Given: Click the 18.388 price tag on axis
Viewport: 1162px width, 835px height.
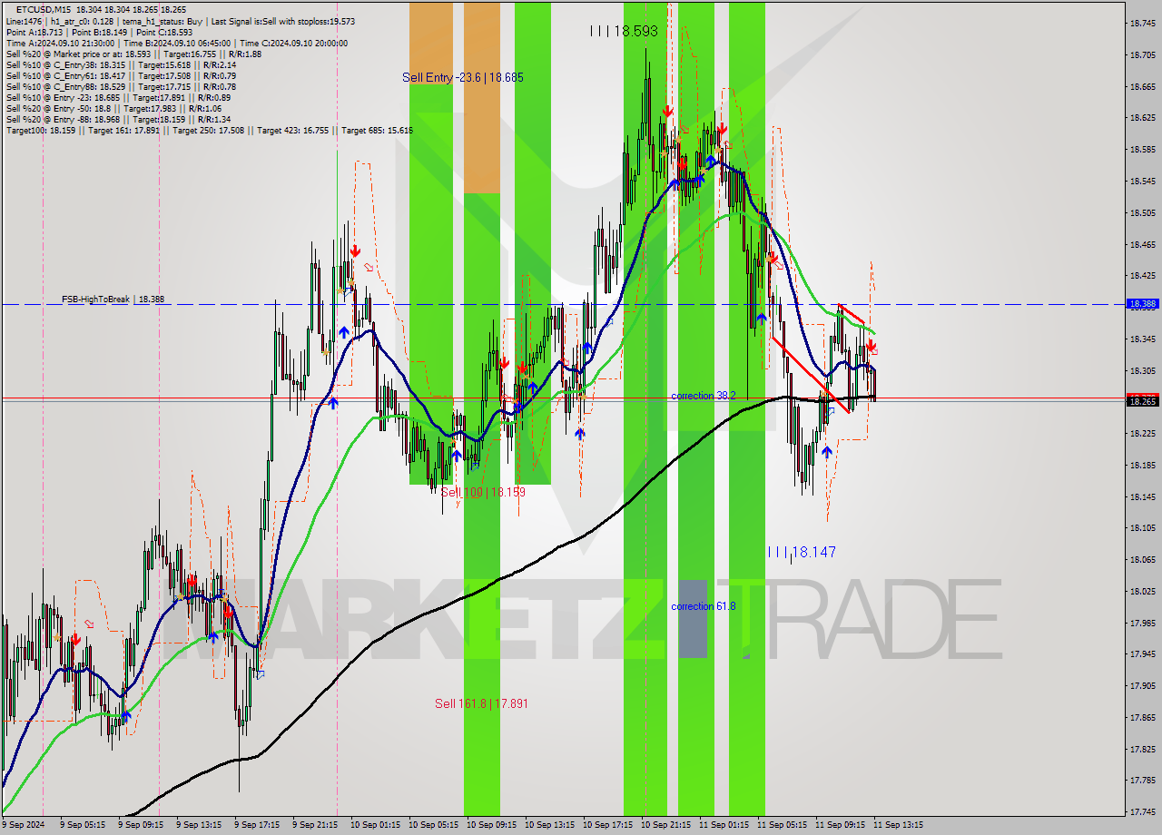Looking at the screenshot, I should [x=1142, y=304].
